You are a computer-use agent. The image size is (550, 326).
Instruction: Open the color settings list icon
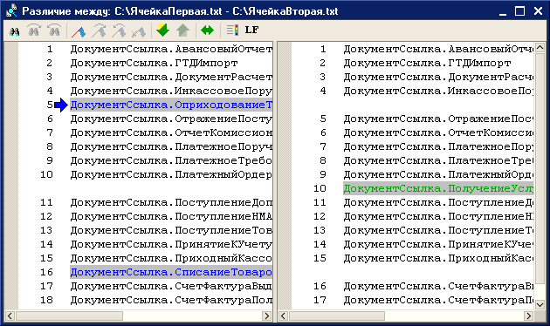pos(232,31)
